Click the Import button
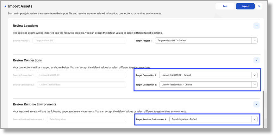This screenshot has height=135, width=274. tap(245, 6)
